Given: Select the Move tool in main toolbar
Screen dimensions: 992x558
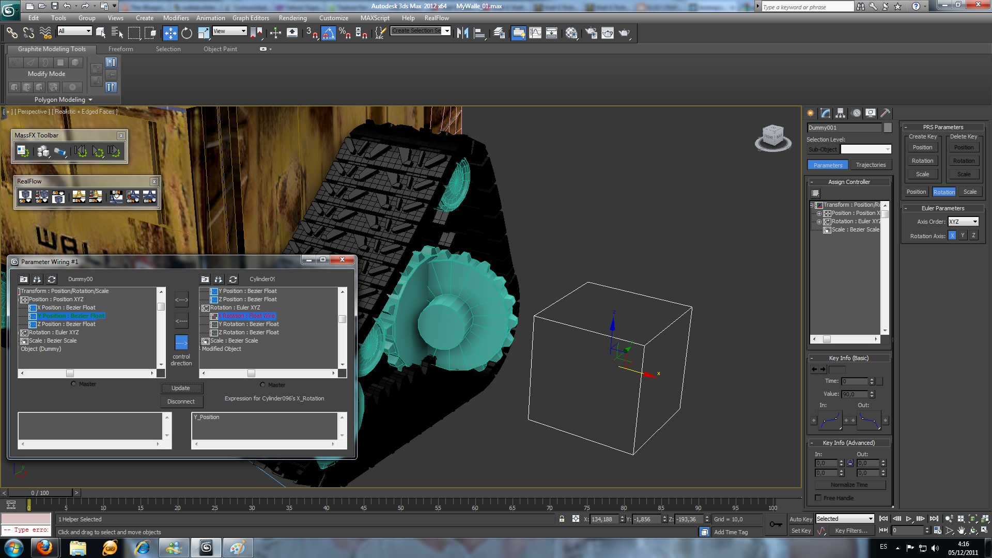Looking at the screenshot, I should pos(170,33).
